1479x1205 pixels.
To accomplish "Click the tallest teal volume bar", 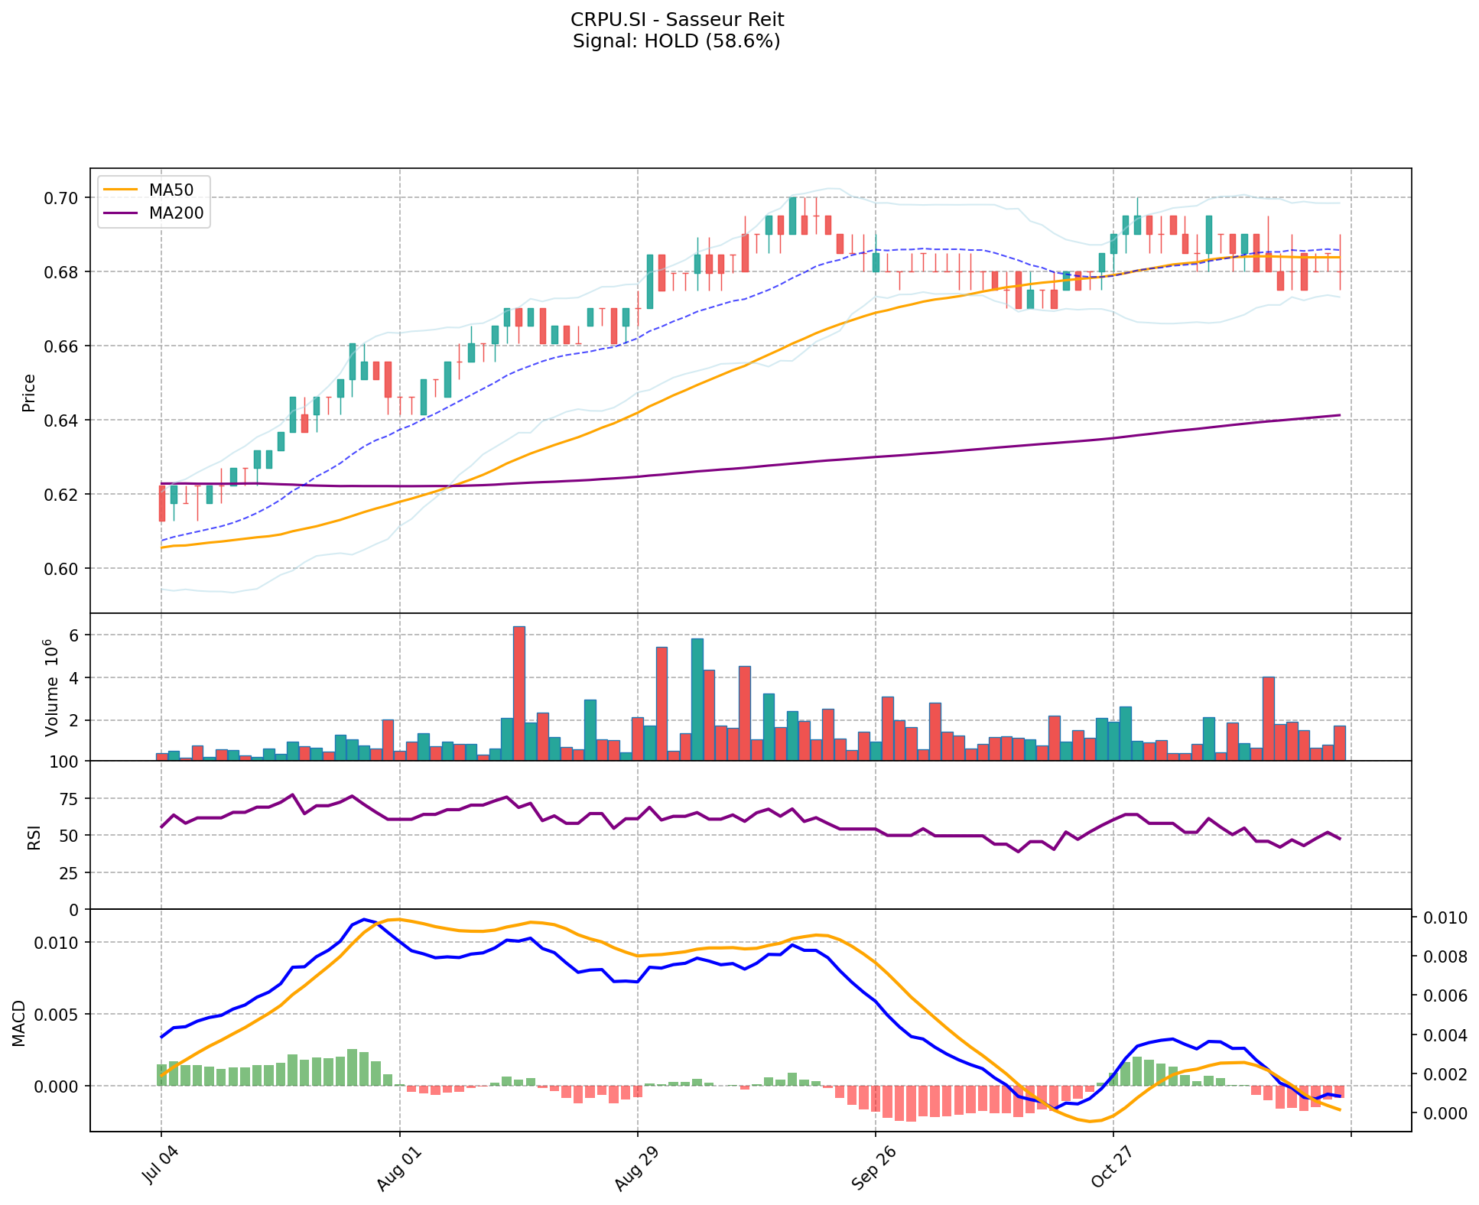I will (x=697, y=699).
